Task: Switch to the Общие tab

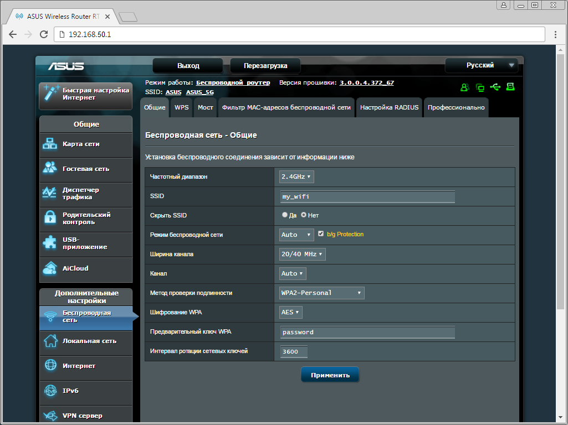Action: pyautogui.click(x=155, y=107)
